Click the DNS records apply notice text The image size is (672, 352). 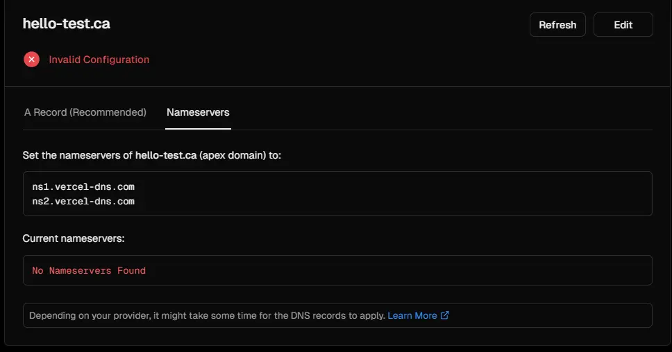coord(207,316)
